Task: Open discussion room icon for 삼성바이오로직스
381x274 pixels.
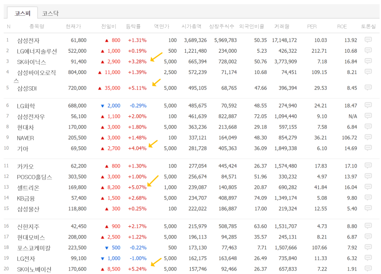Action: coord(368,71)
